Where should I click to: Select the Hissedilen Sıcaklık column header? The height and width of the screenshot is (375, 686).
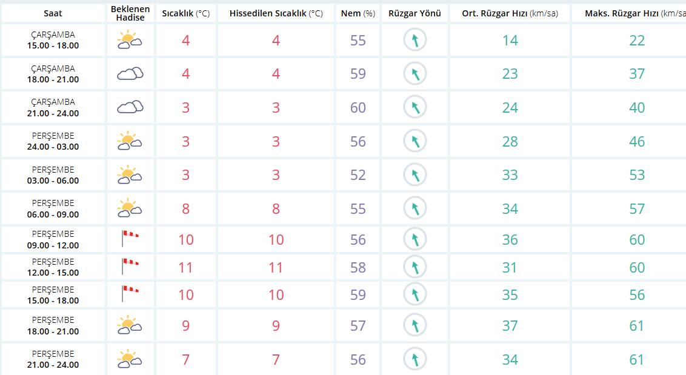276,13
